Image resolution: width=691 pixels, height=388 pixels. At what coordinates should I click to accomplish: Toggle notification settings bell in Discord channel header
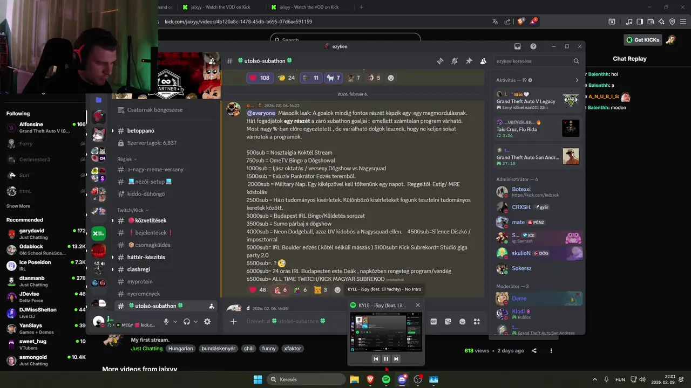pyautogui.click(x=455, y=61)
